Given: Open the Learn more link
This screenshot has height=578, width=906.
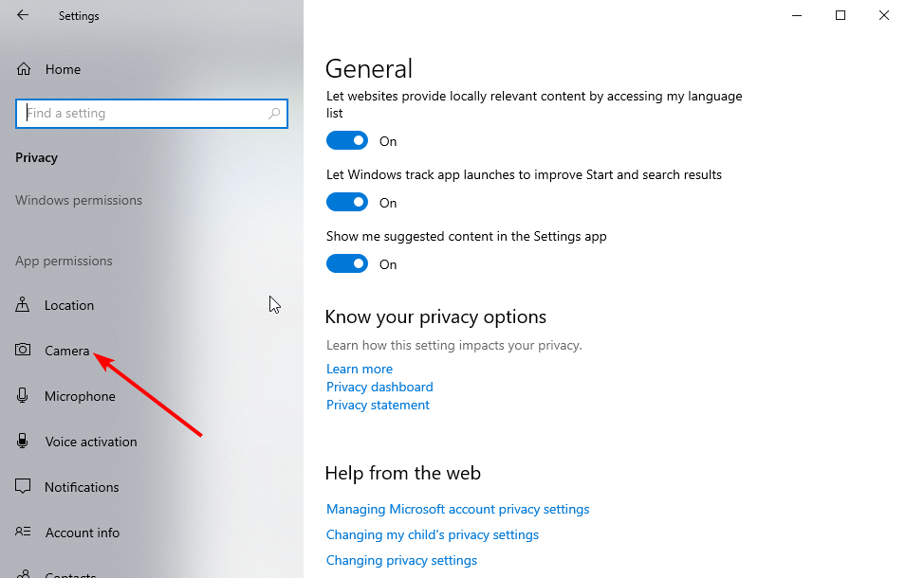Looking at the screenshot, I should (x=360, y=369).
